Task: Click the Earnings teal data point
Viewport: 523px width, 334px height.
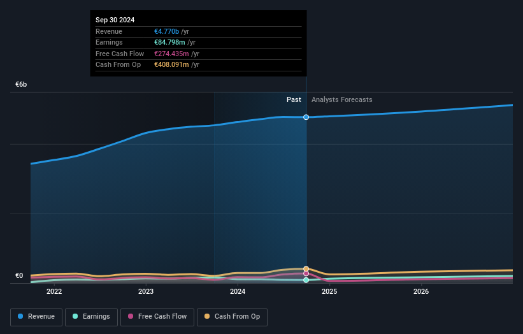Action: pyautogui.click(x=306, y=280)
